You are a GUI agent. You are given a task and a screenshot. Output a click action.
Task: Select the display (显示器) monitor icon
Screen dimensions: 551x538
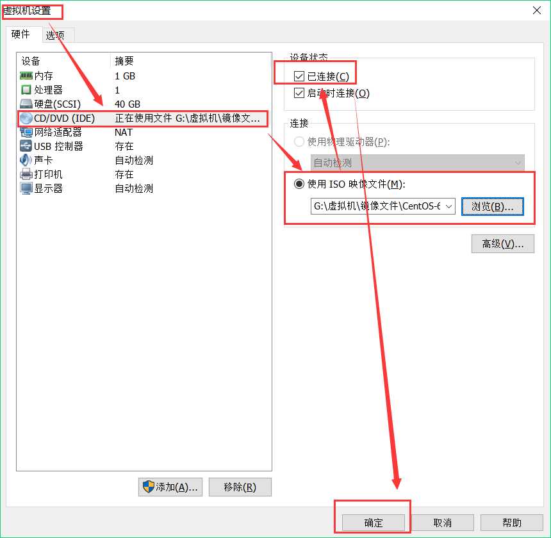pyautogui.click(x=26, y=188)
